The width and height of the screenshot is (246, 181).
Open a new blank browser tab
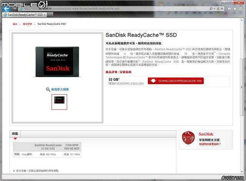[50, 15]
